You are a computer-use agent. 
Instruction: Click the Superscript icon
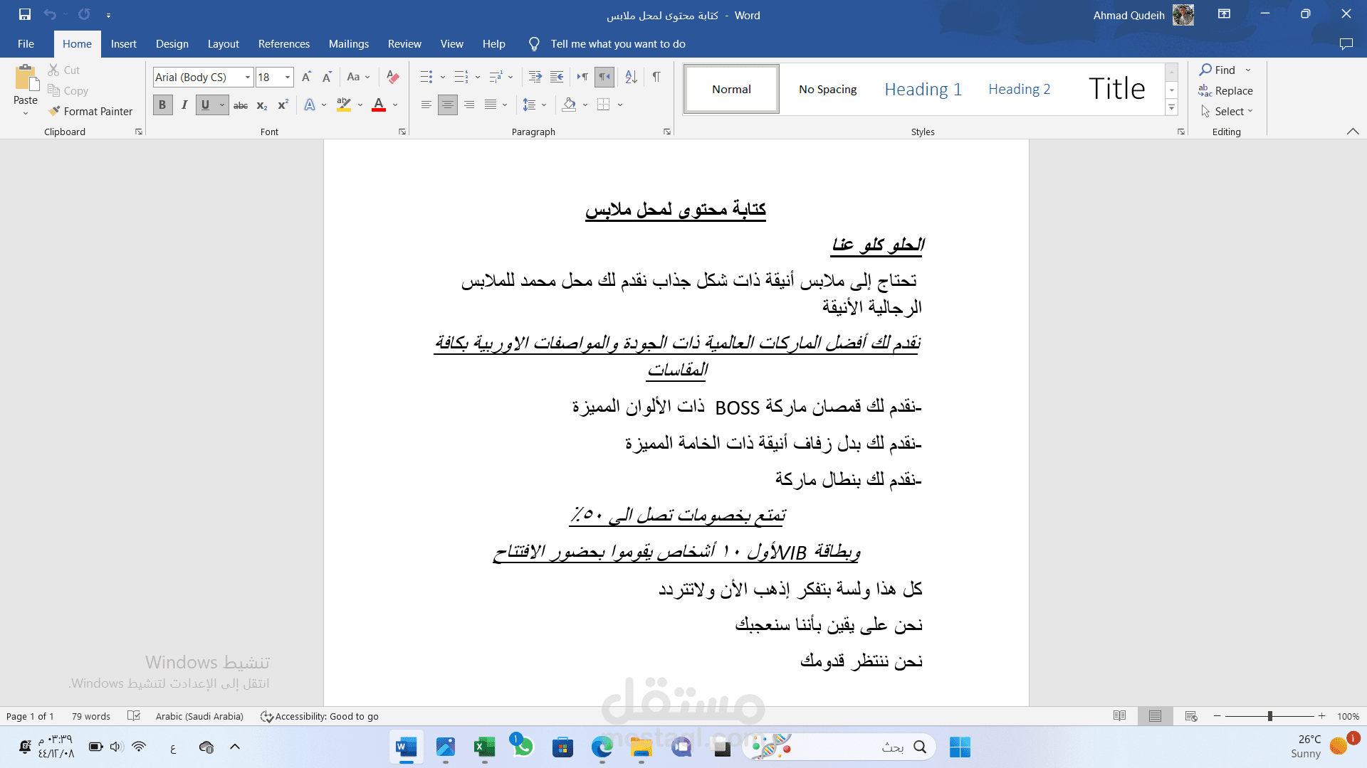pos(283,105)
